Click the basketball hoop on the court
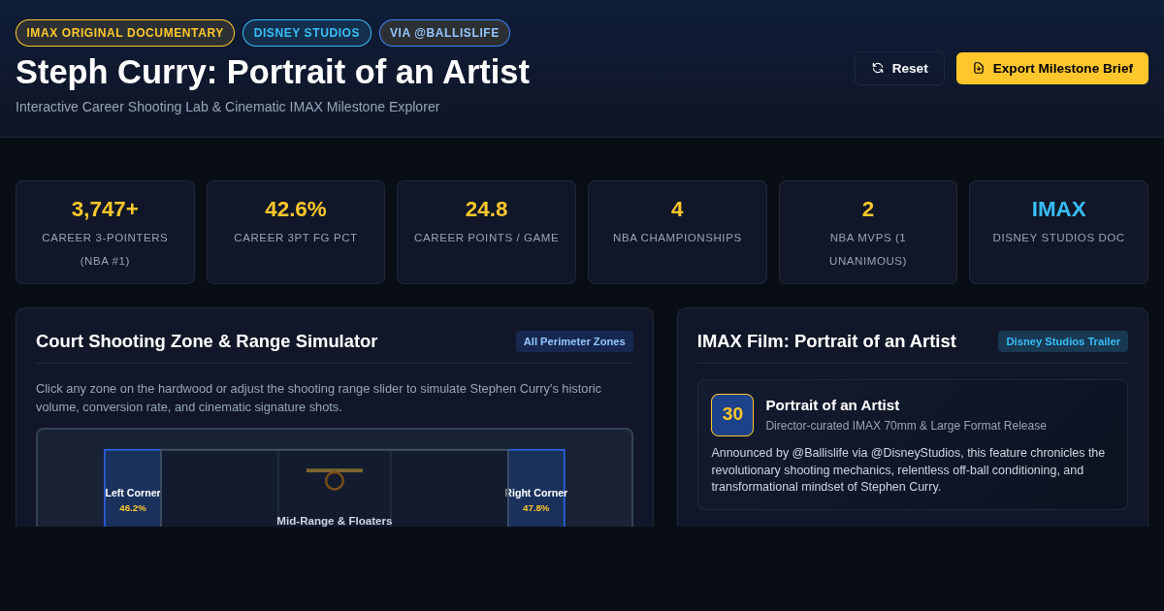 tap(335, 480)
